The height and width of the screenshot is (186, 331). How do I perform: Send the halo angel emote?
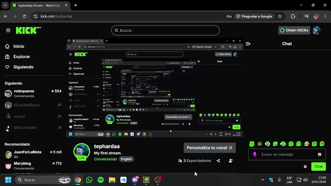[252, 144]
